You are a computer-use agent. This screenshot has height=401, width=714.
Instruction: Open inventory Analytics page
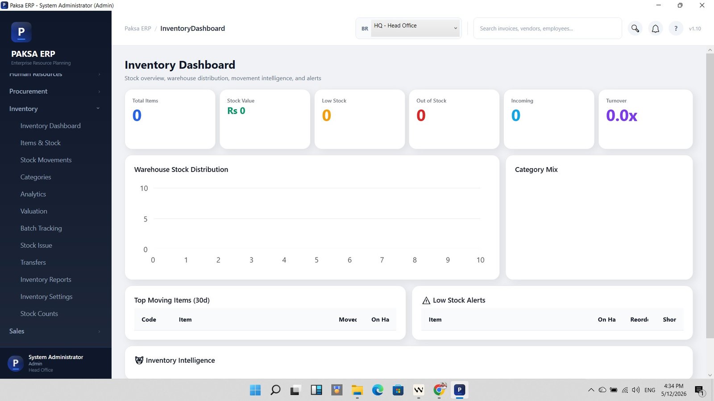click(x=33, y=194)
